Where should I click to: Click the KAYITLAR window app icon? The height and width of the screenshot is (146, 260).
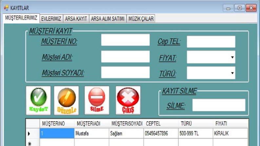click(6, 8)
